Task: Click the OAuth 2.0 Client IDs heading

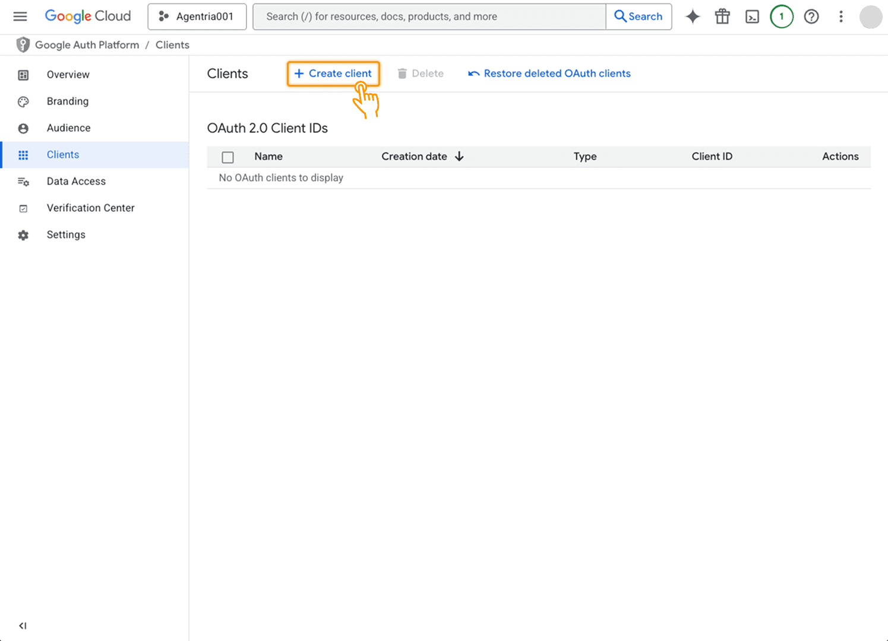Action: [267, 128]
